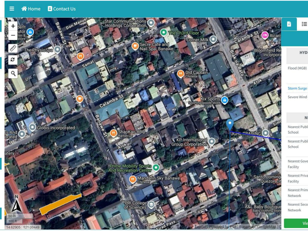Image resolution: width=308 pixels, height=231 pixels.
Task: Click the refresh map tool
Action: click(x=13, y=60)
